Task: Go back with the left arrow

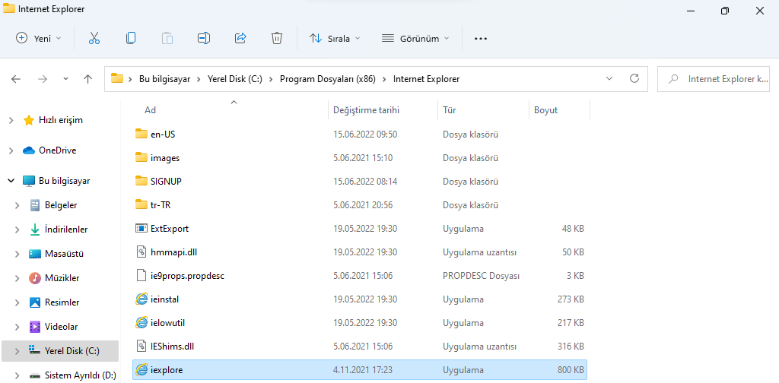Action: point(16,79)
